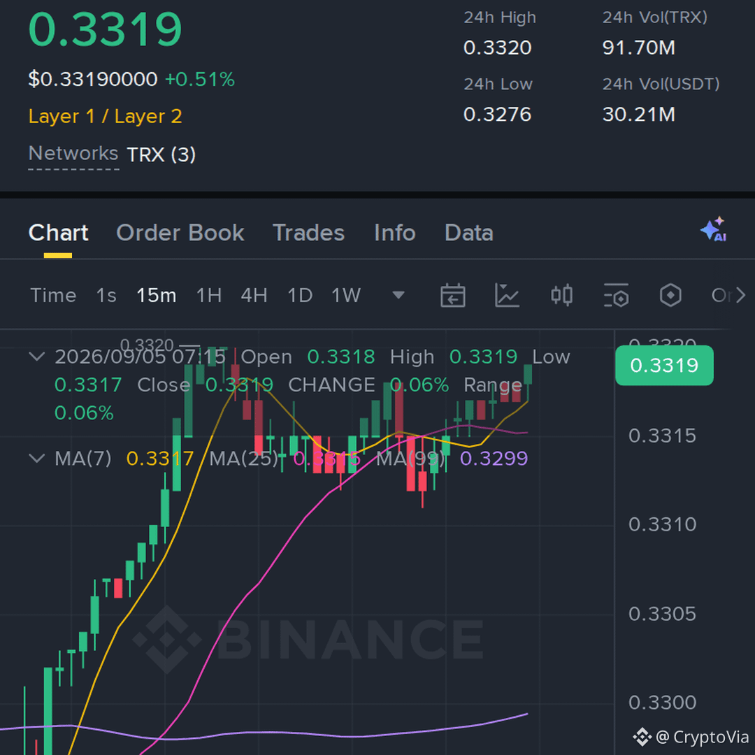Select the 1s time interval
The image size is (755, 755).
click(x=106, y=295)
